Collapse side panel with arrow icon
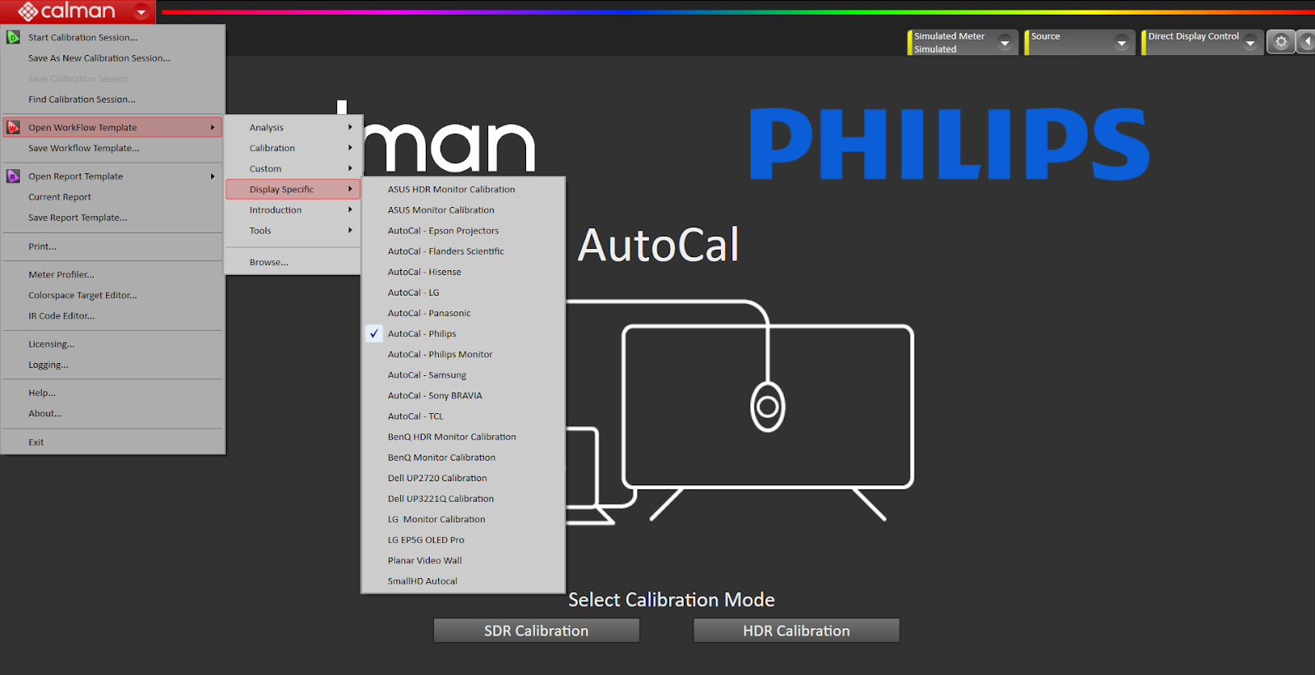 click(x=1307, y=42)
